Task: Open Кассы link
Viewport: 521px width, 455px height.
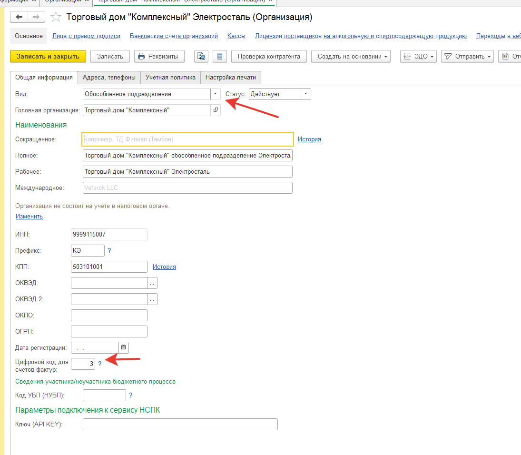Action: point(236,36)
